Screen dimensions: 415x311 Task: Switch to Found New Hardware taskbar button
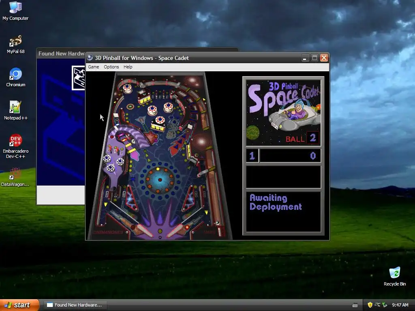[x=75, y=305]
